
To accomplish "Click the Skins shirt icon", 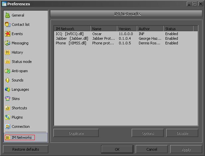I will tap(7, 99).
